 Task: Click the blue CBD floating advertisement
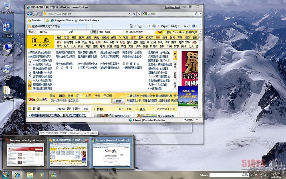tap(188, 96)
